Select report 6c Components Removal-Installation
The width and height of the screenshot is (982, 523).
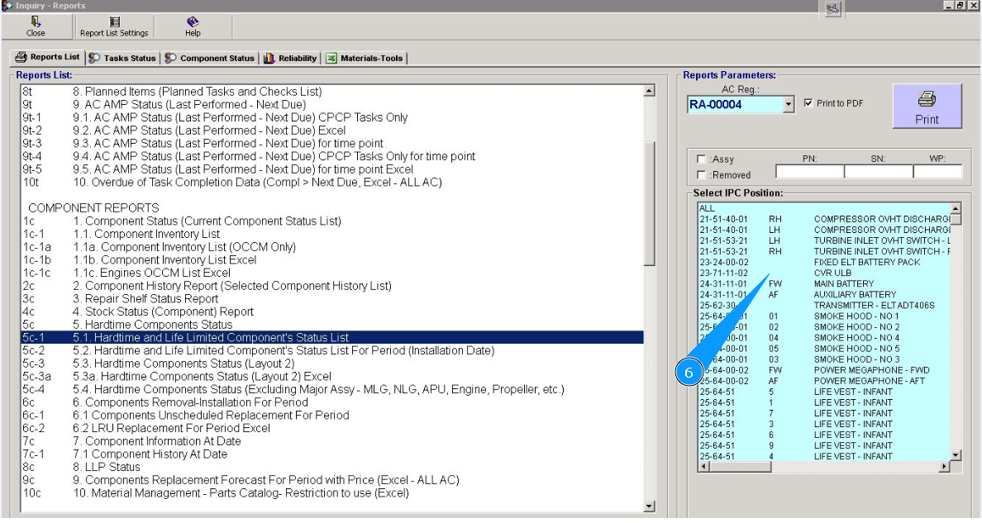coord(332,402)
